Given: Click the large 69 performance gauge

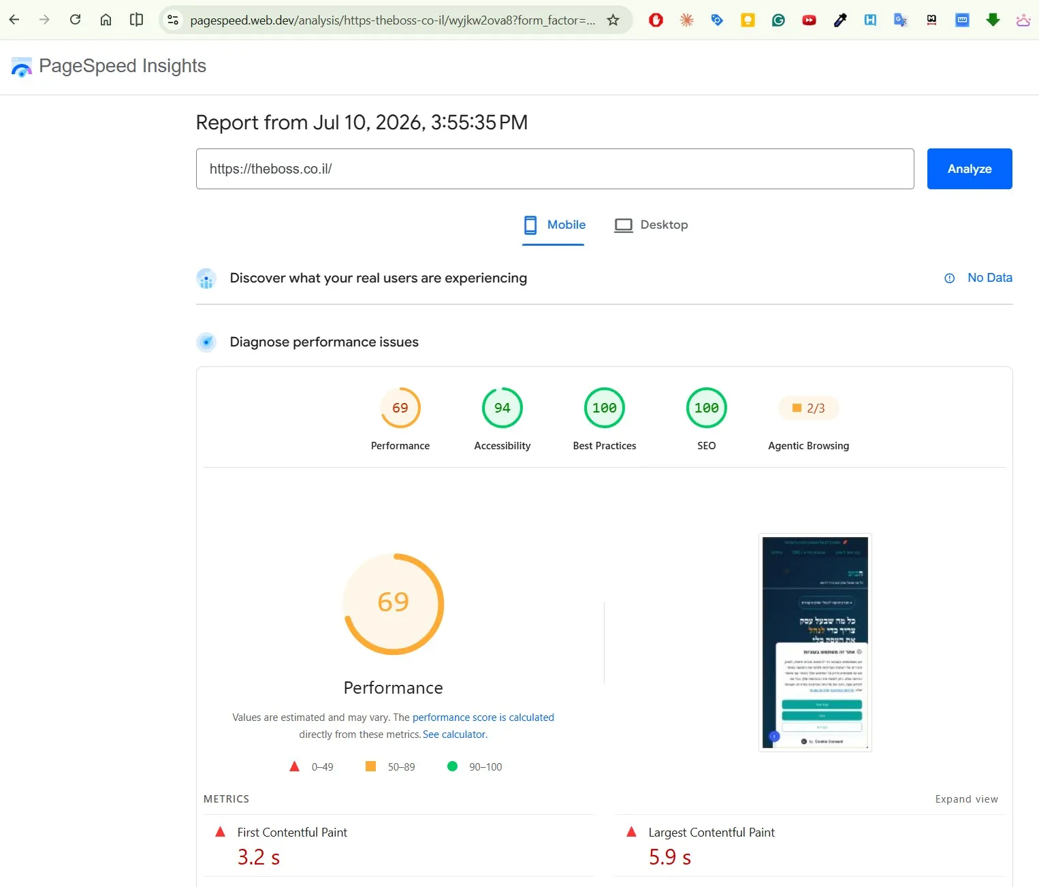Looking at the screenshot, I should click(394, 604).
